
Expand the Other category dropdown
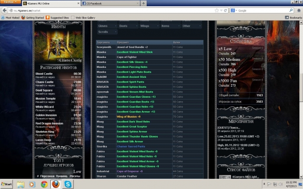pos(191,26)
